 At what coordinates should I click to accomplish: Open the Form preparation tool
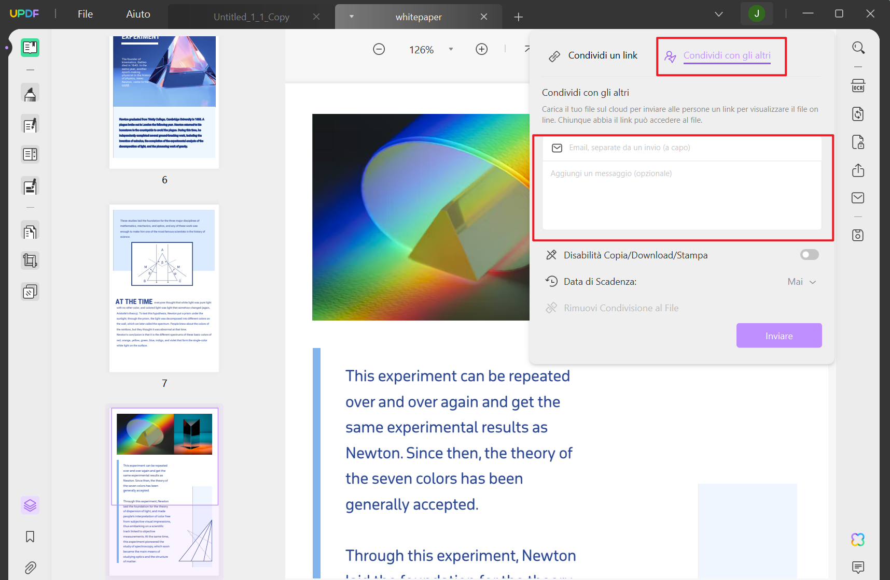(x=30, y=154)
